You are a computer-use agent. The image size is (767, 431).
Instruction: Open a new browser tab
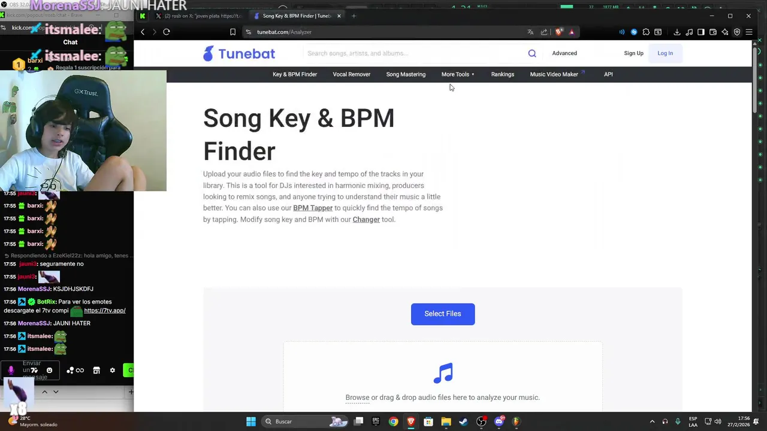(x=354, y=16)
